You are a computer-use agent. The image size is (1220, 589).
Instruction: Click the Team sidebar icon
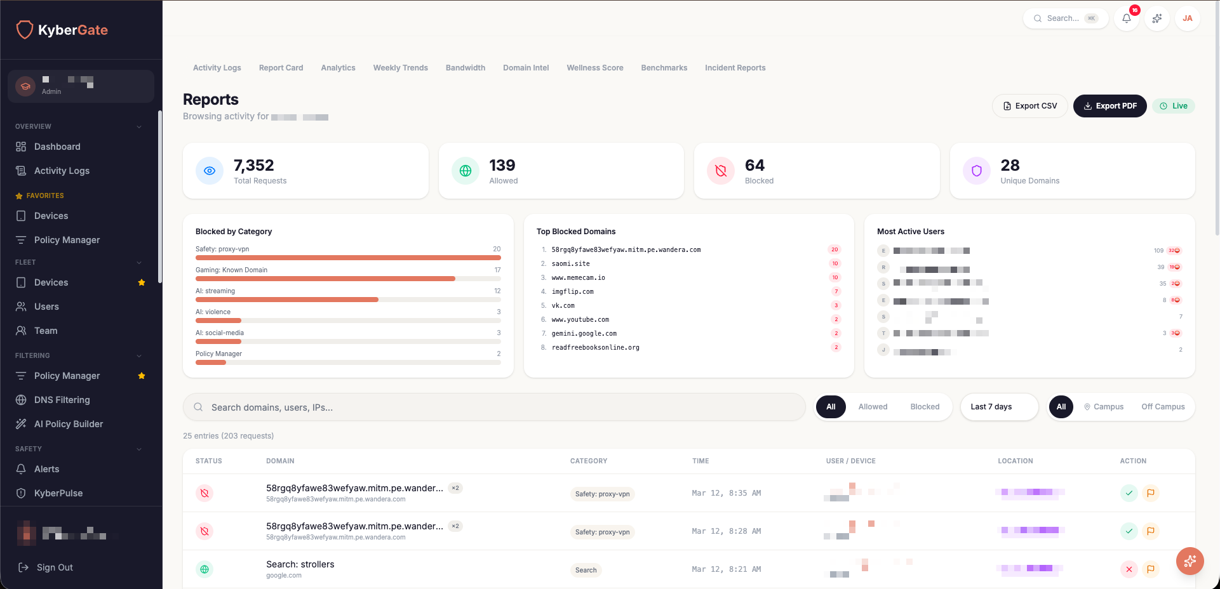(x=21, y=331)
